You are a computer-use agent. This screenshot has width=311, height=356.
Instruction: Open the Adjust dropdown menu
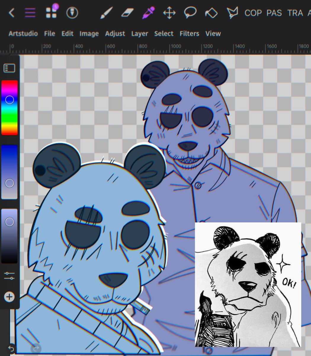tap(115, 34)
